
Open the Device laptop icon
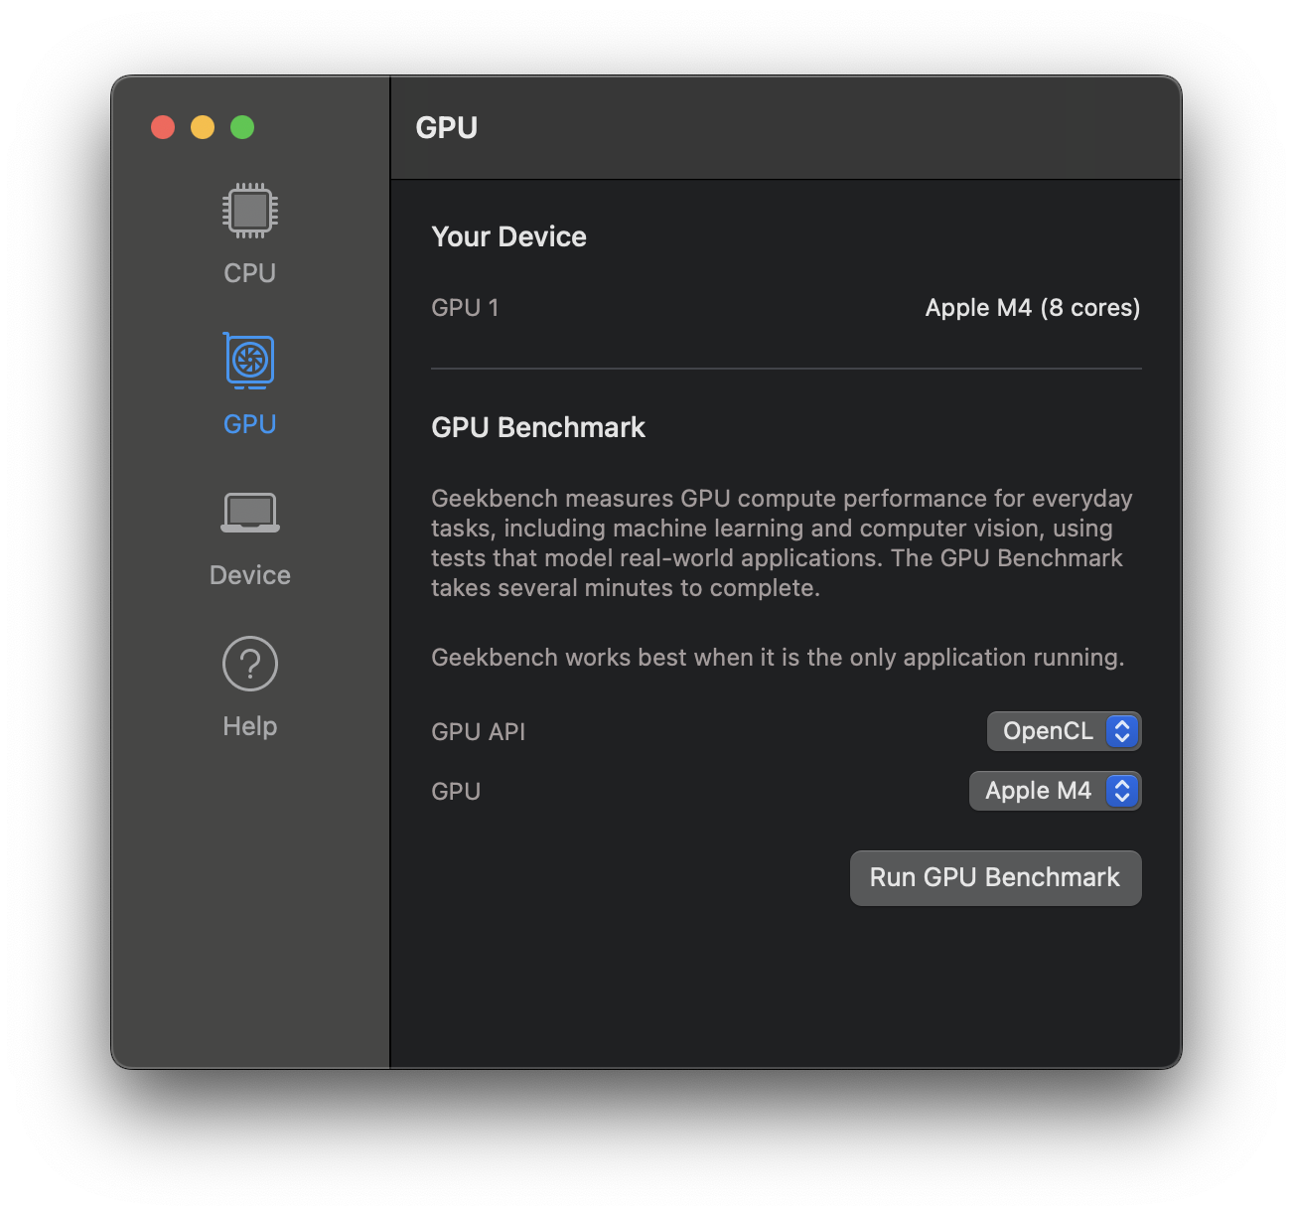(x=249, y=513)
